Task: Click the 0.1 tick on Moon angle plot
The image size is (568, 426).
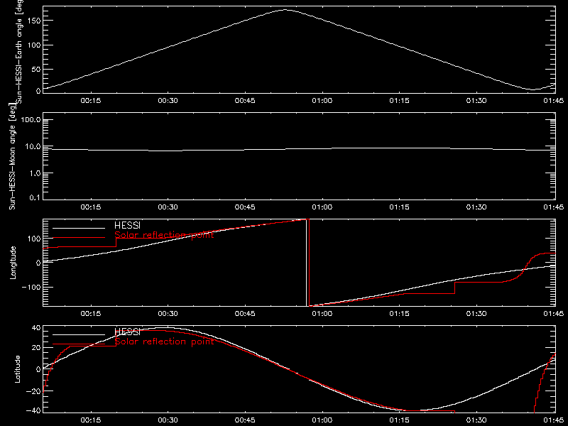Action: [34, 197]
